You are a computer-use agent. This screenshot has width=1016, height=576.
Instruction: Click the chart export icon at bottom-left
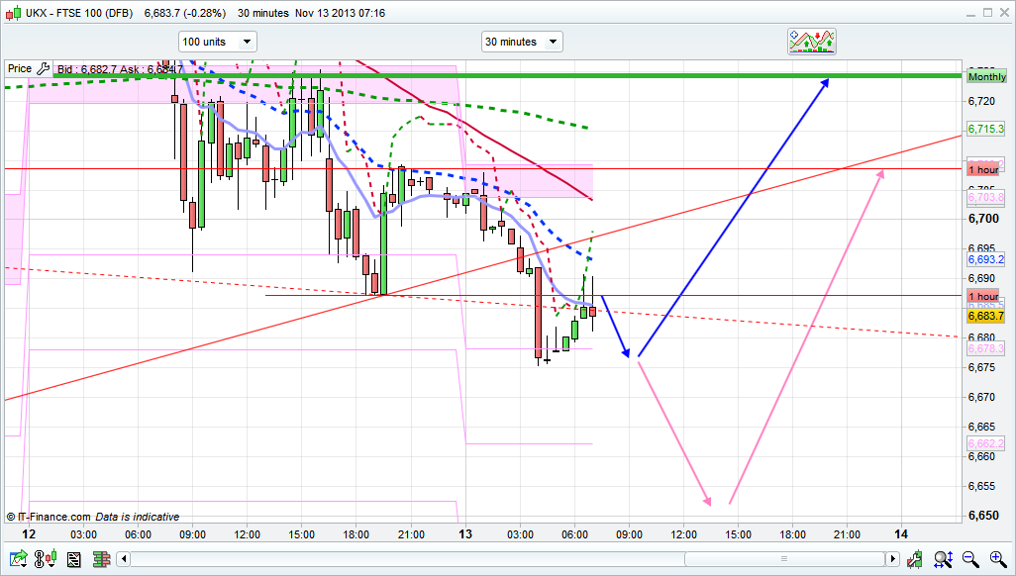(17, 560)
